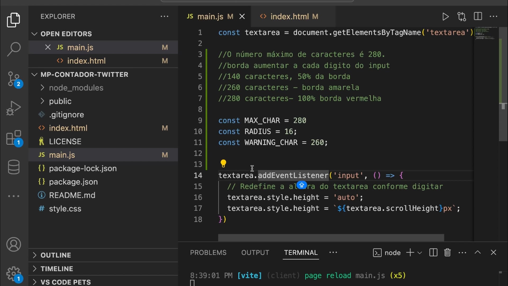Viewport: 508px width, 286px height.
Task: Expand the node_modules folder
Action: tap(76, 88)
